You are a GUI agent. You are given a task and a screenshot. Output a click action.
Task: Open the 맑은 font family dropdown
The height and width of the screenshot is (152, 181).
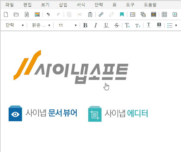pos(41,25)
